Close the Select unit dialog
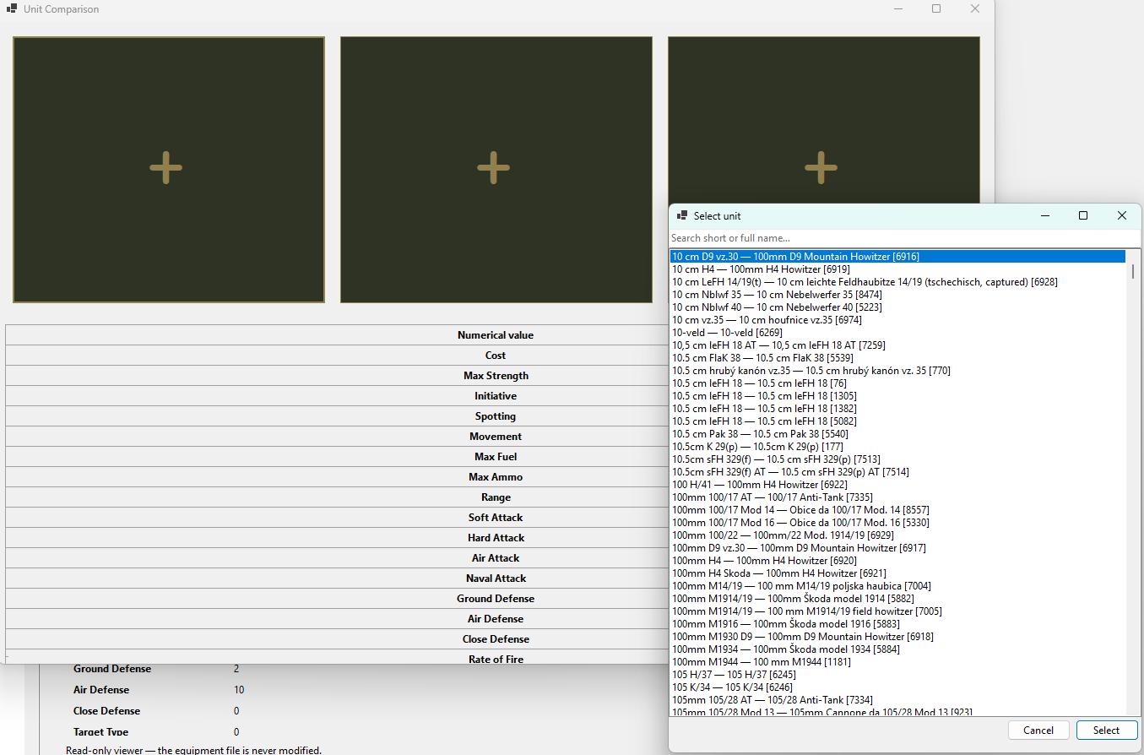Screen dimensions: 1144x755 pos(1122,216)
